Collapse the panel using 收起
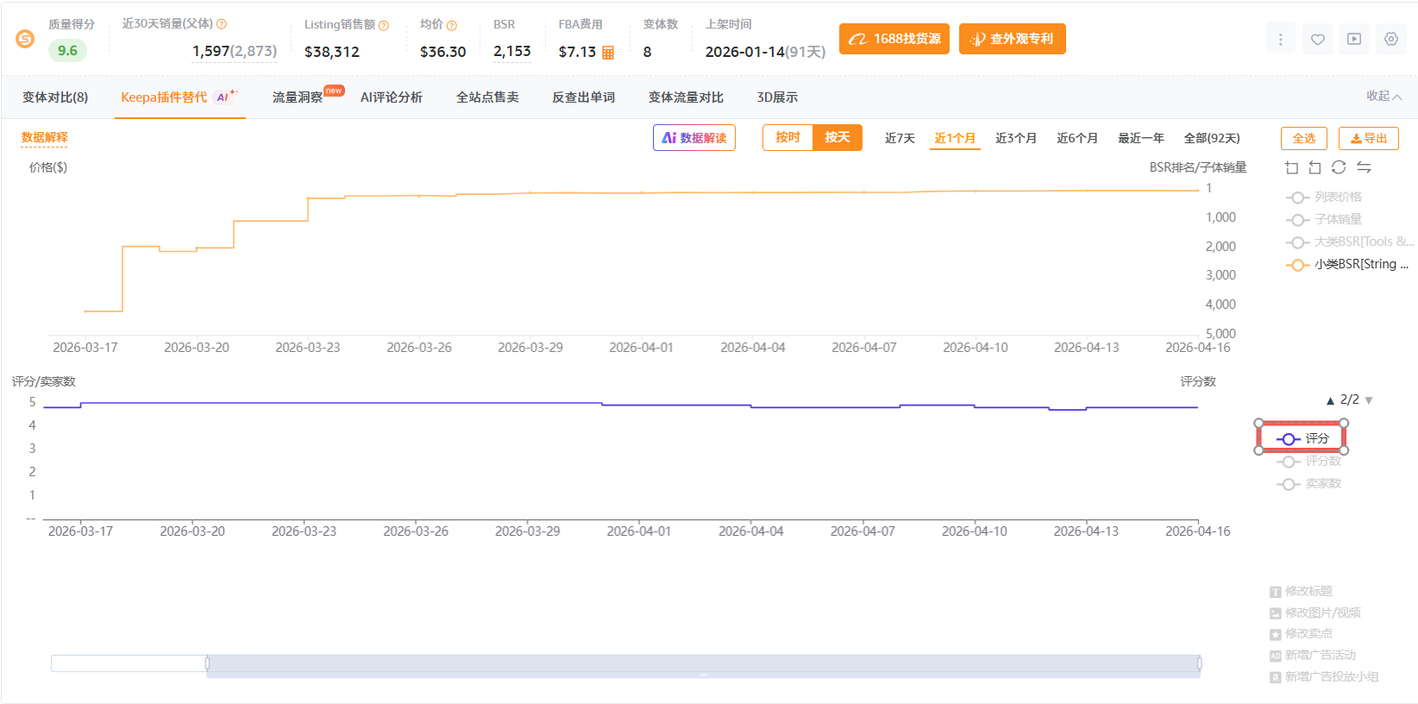 tap(1383, 97)
